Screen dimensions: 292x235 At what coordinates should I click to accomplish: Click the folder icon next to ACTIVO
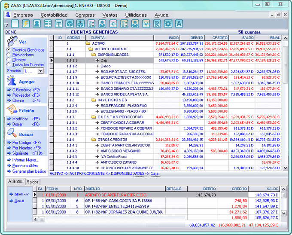coord(88,43)
